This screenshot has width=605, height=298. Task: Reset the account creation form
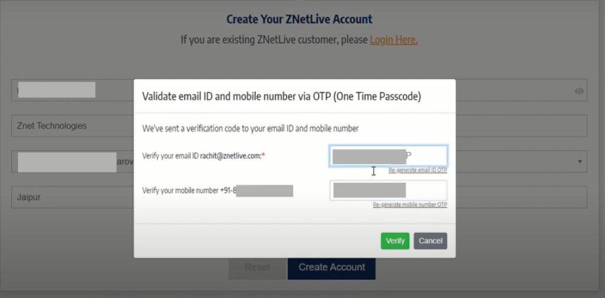pos(258,267)
